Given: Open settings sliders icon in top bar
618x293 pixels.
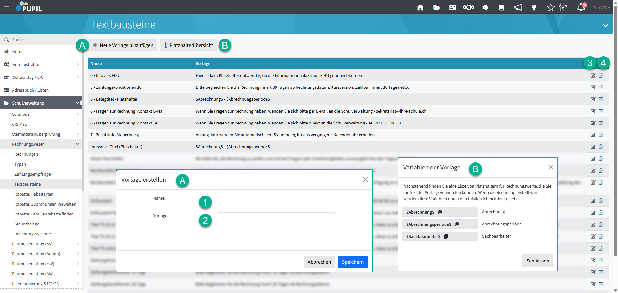Looking at the screenshot, I should pos(563,7).
